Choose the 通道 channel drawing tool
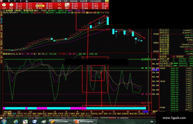This screenshot has width=193, height=124. click(95, 6)
